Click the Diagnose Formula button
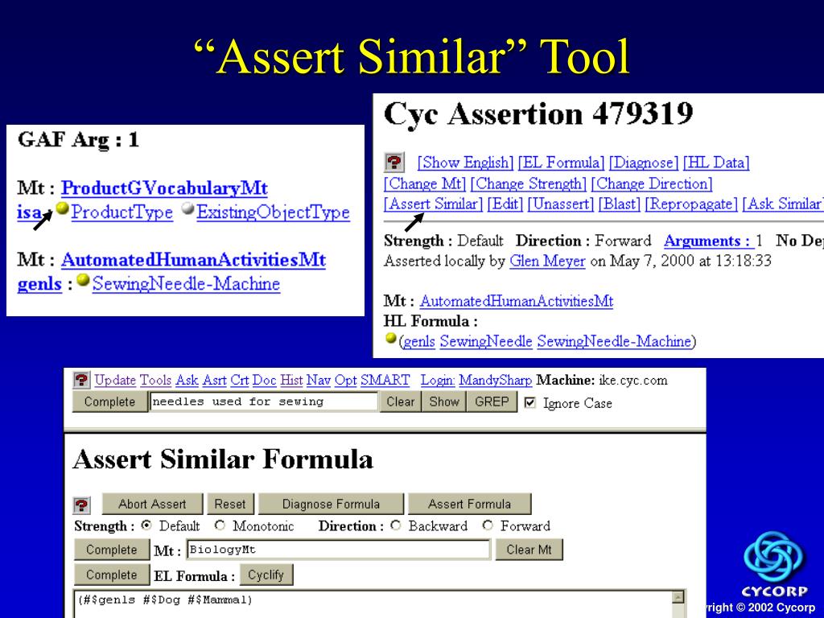824x618 pixels. click(331, 504)
